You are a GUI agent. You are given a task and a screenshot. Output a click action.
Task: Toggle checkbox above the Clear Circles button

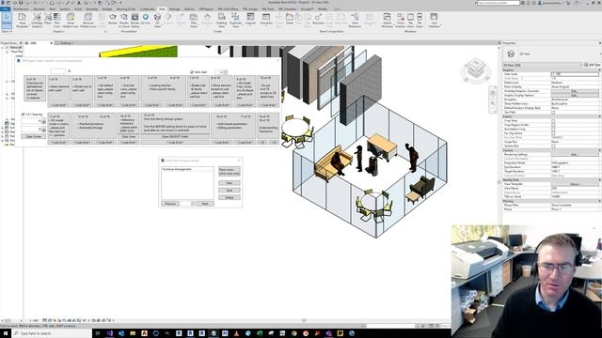click(x=23, y=115)
